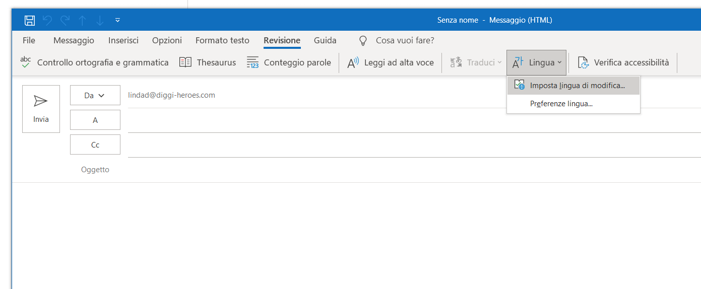The image size is (701, 289).
Task: Click the Redo arrow in title bar
Action: click(65, 20)
